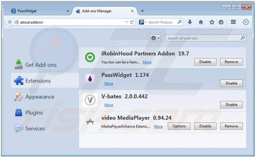Disable iRobinHood Partners Addon
Screen dimensions: 256x158
205,62
